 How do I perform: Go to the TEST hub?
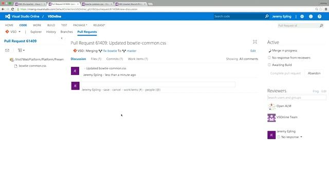pos(64,25)
